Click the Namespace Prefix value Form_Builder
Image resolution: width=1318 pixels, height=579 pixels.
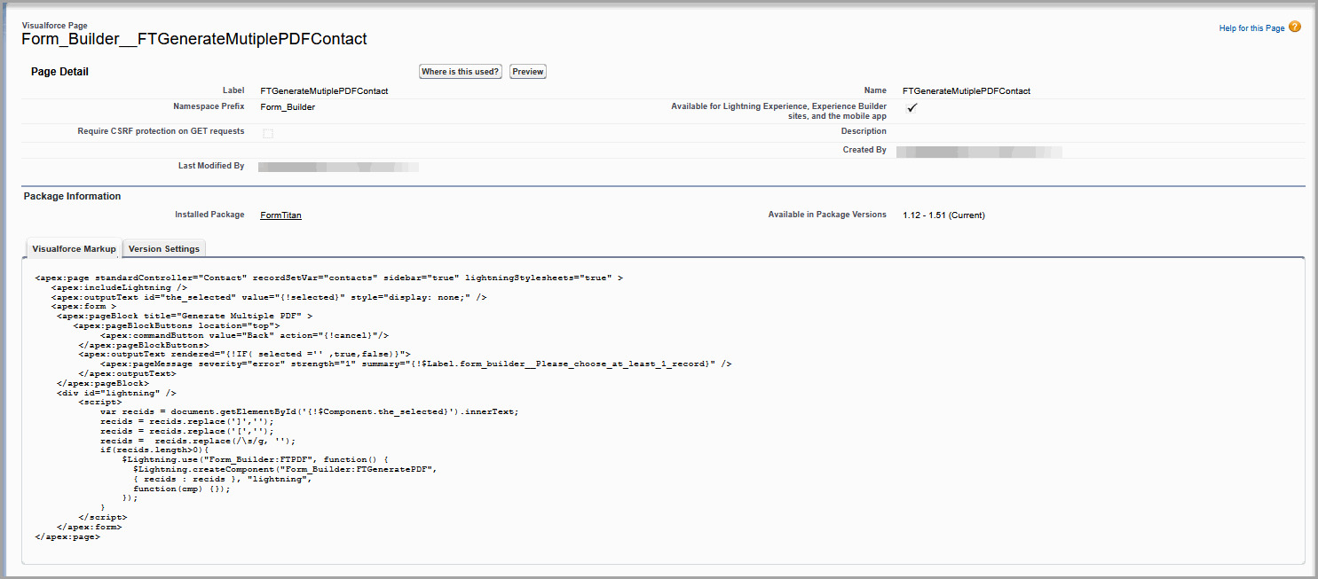[x=288, y=107]
